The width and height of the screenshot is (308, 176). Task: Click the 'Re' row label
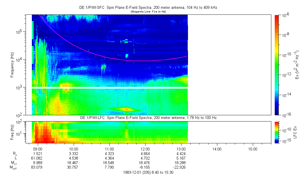pyautogui.click(x=15, y=154)
